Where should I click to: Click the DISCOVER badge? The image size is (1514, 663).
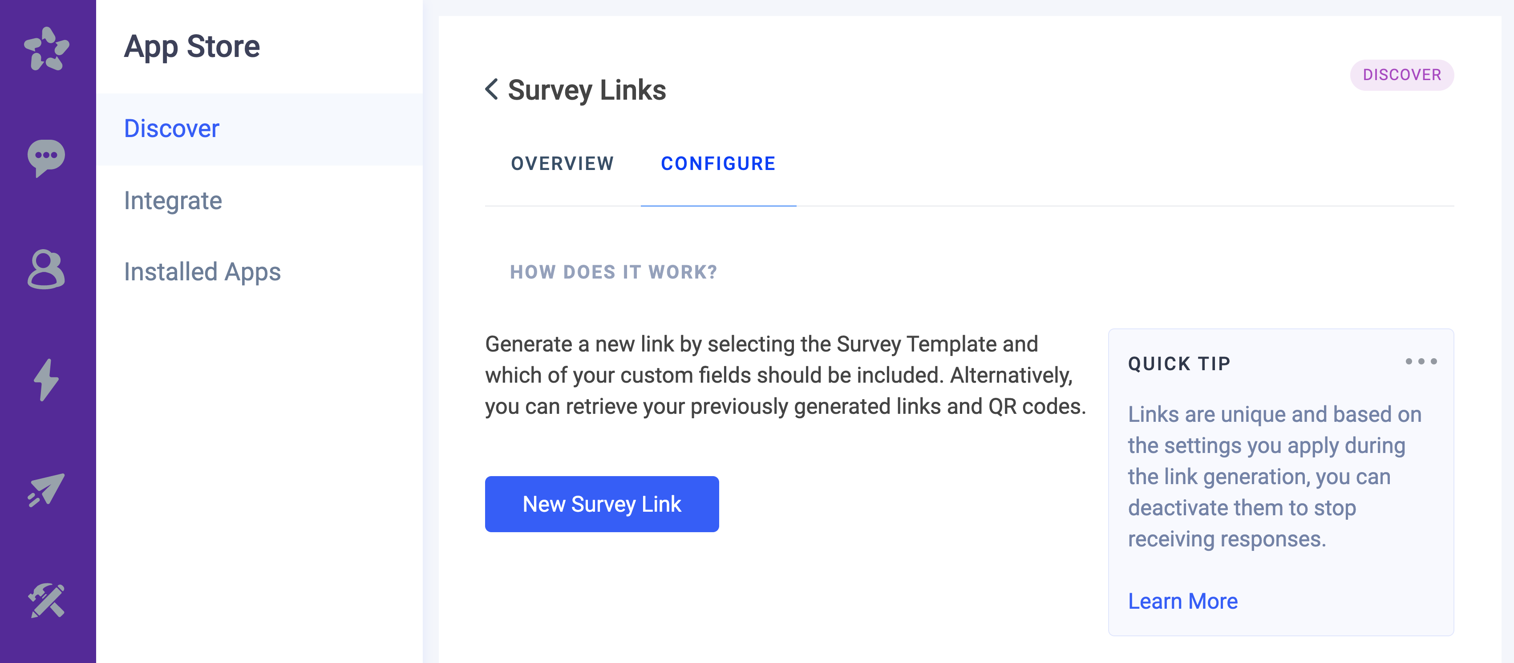point(1402,75)
